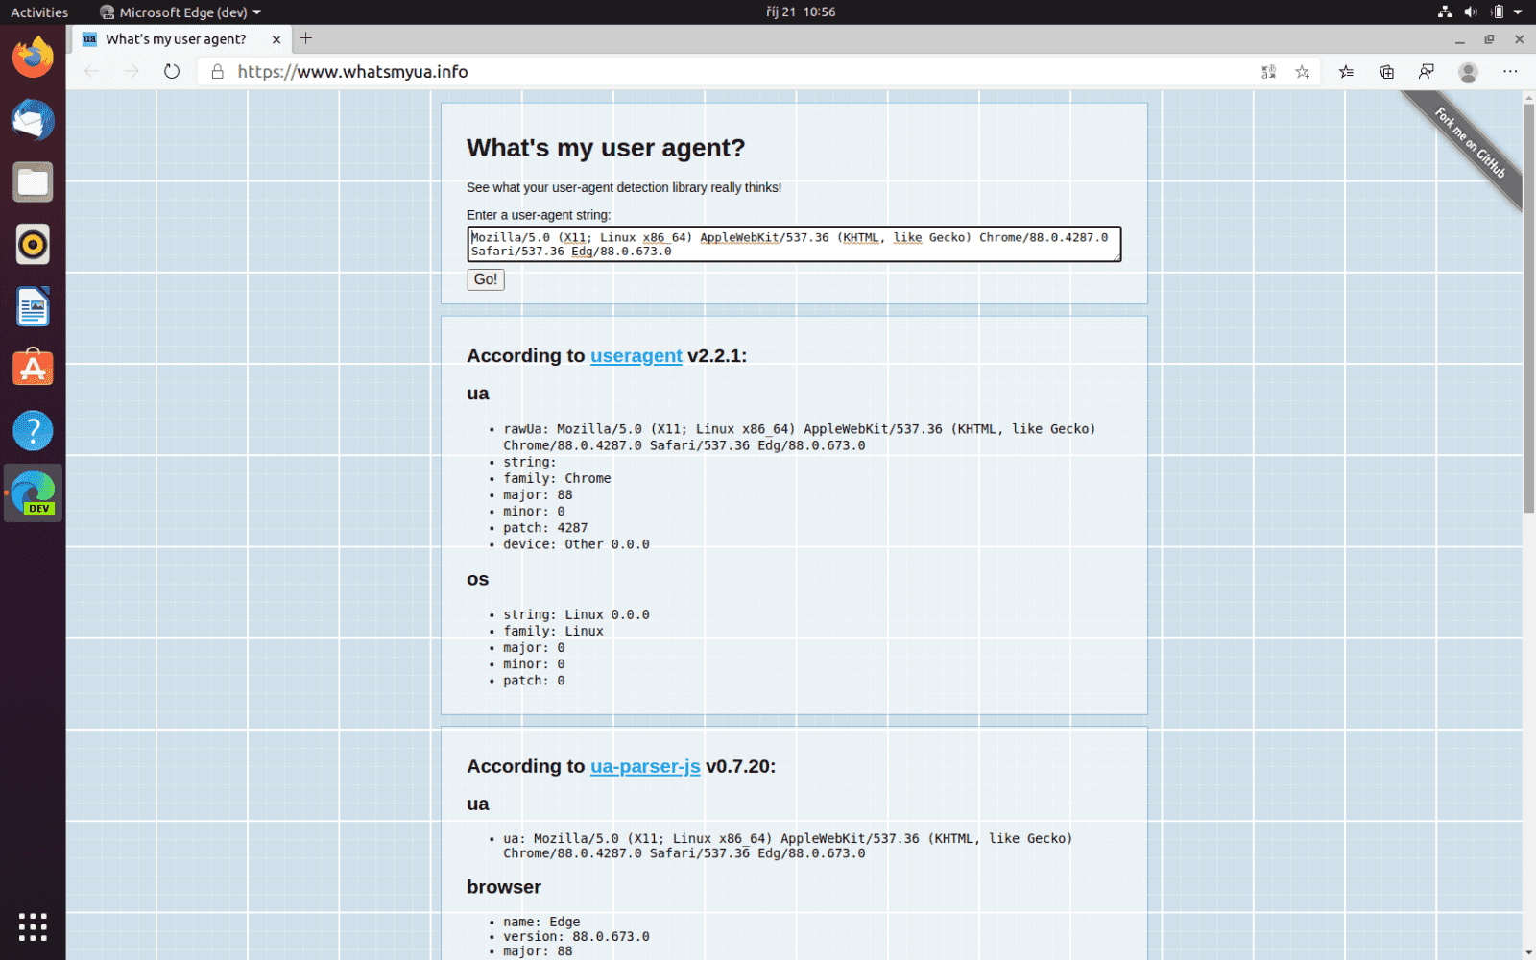This screenshot has height=960, width=1536.
Task: Send feedback using the toolbar icon
Action: [1427, 72]
